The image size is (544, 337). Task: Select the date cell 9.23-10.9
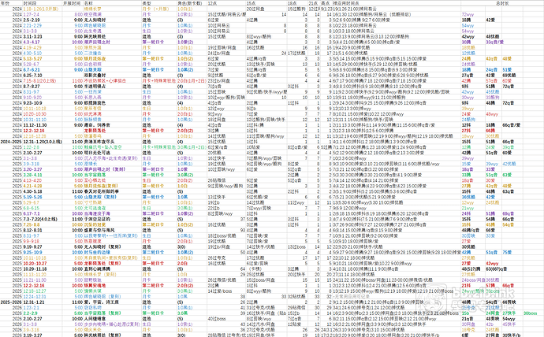pyautogui.click(x=32, y=103)
